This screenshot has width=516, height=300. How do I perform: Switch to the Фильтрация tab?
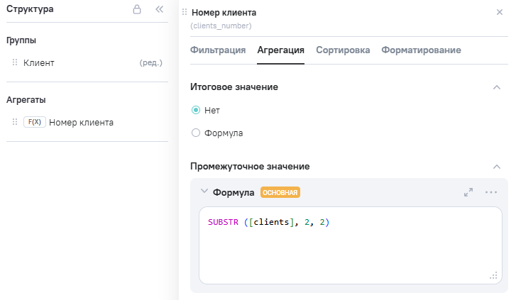point(218,50)
